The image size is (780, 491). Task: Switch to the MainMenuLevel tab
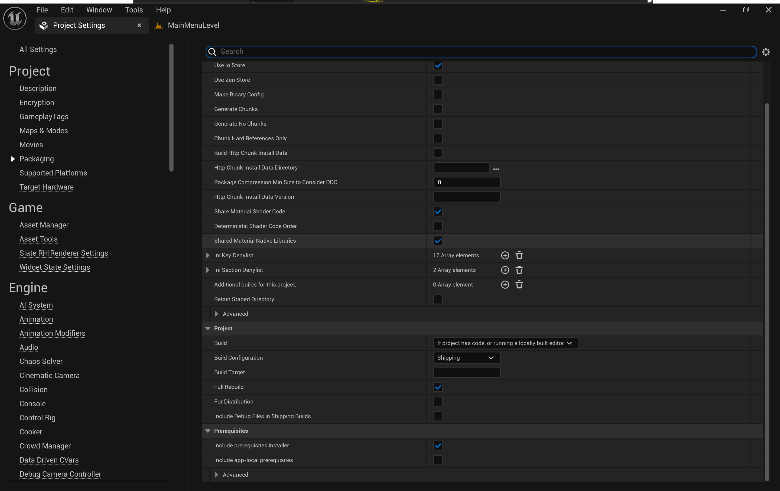coord(193,25)
